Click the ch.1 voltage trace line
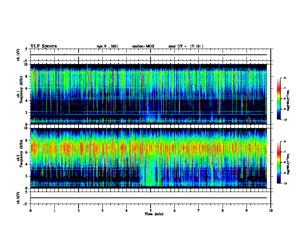305x236 pixels. (x=149, y=55)
